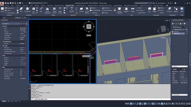
Task: Select the Pipe drawing tool
Action: [41, 10]
